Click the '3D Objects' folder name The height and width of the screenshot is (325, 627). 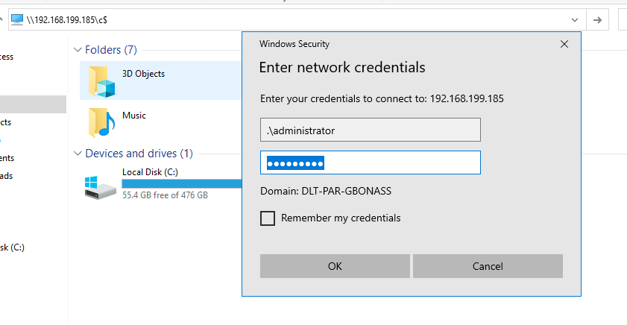point(144,74)
